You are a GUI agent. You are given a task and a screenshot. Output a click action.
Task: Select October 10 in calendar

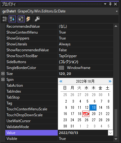pyautogui.click(x=72, y=108)
